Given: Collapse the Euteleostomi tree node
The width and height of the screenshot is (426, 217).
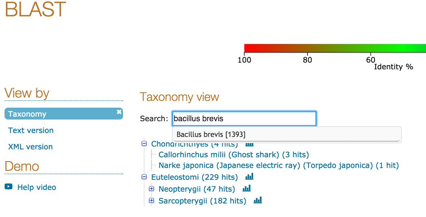Looking at the screenshot, I should [144, 177].
